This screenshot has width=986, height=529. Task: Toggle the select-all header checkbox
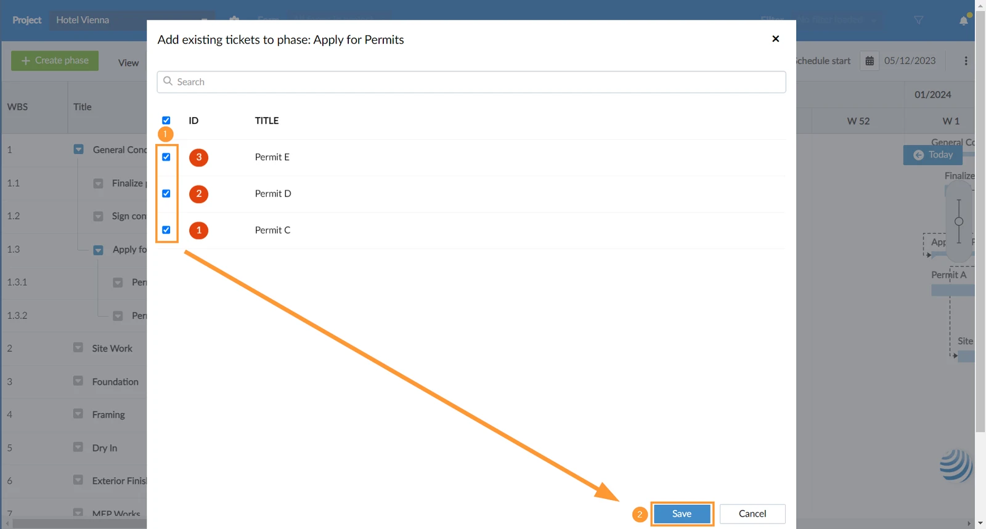coord(166,121)
